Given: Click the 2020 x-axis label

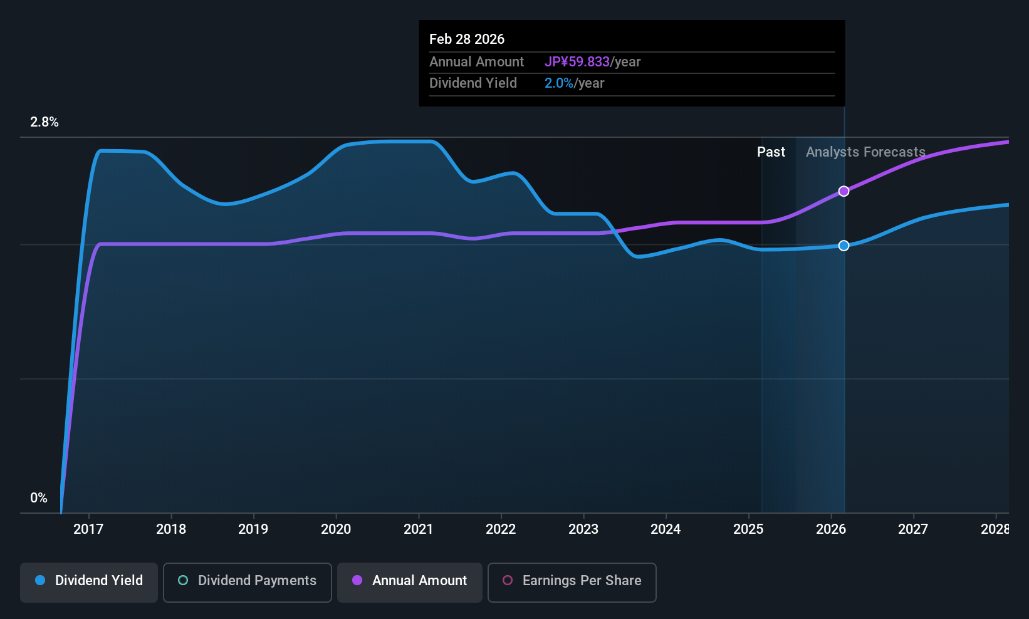Looking at the screenshot, I should [336, 529].
